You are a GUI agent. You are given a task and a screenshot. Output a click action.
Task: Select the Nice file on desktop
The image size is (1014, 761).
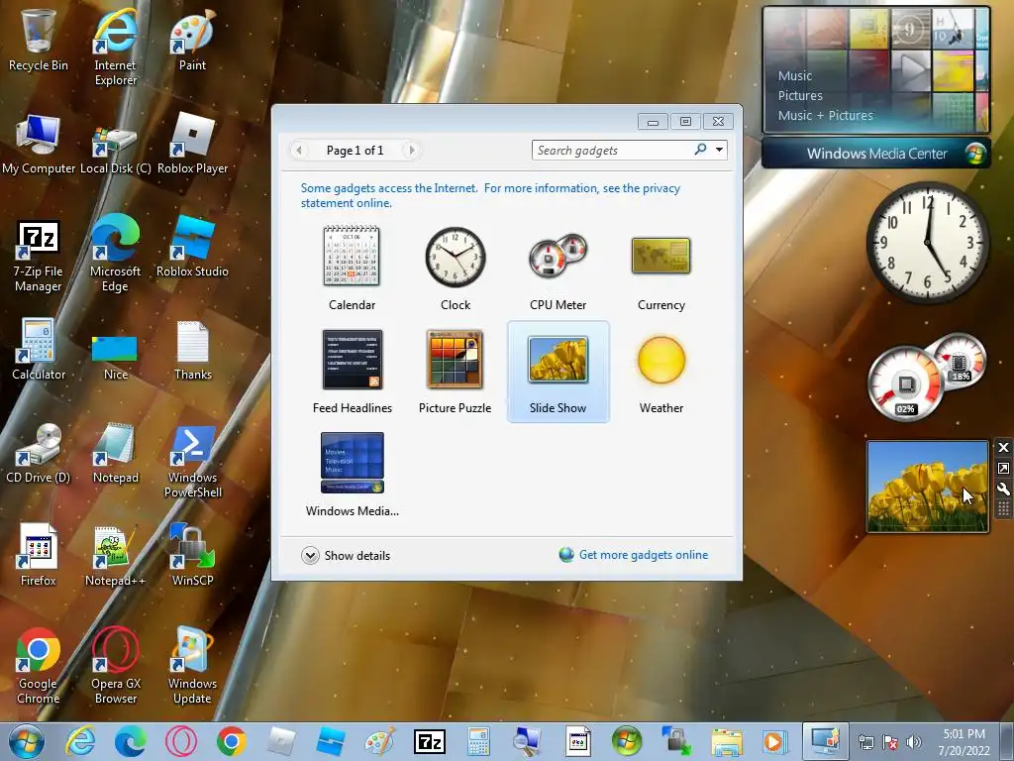click(x=115, y=358)
